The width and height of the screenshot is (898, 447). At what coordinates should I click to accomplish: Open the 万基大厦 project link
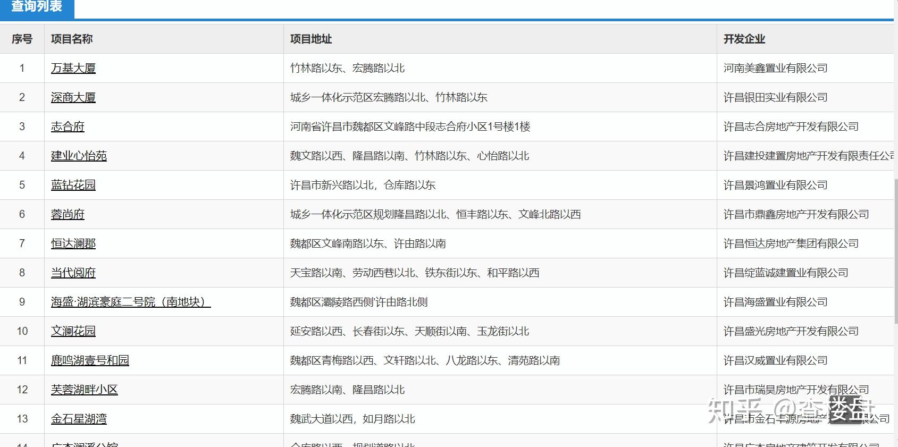pyautogui.click(x=73, y=68)
